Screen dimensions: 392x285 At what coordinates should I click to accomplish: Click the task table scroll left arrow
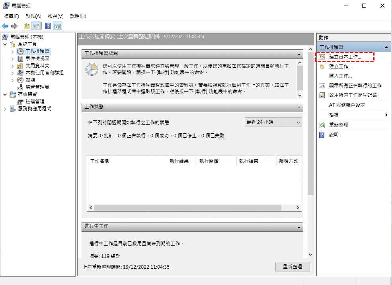pos(91,207)
